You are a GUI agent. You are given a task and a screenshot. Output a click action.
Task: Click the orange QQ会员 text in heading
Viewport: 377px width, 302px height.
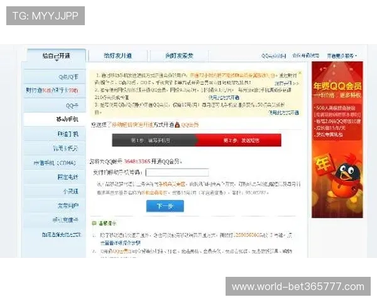(190, 125)
